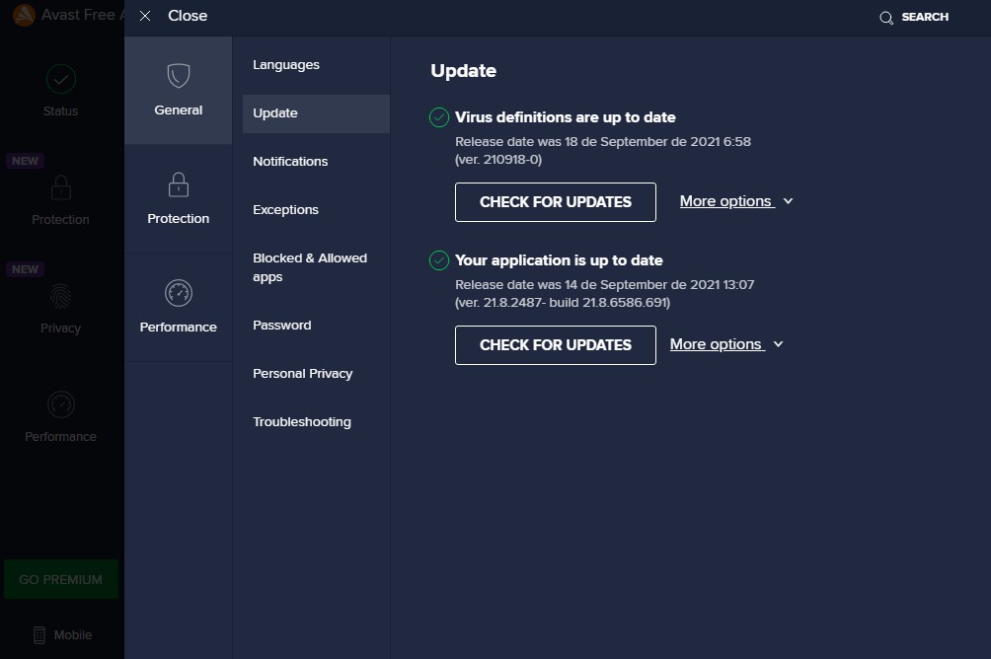Screen dimensions: 991x659
Task: Click the 'build 21.8.6586.691' version text
Action: coord(610,302)
